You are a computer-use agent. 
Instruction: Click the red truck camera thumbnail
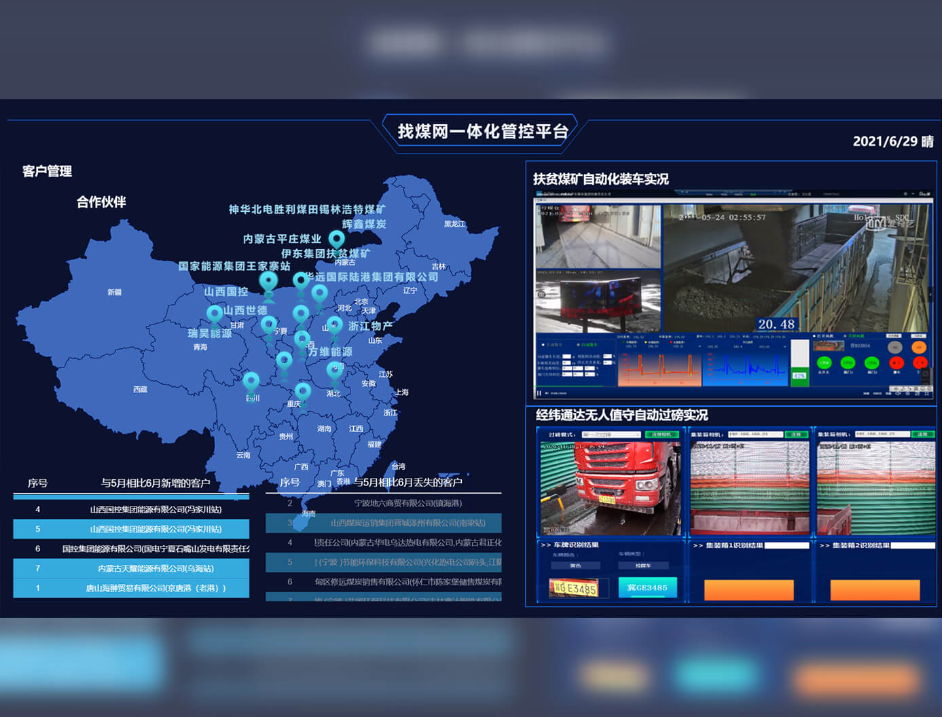(611, 490)
